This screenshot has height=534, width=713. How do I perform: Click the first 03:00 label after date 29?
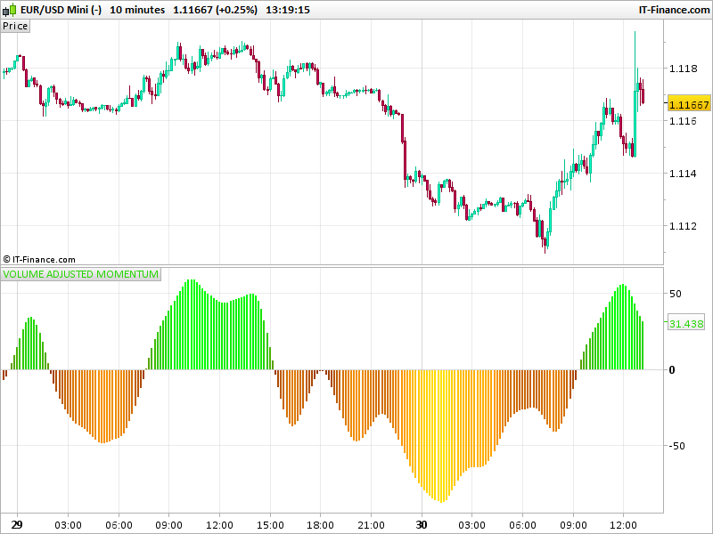click(x=68, y=525)
